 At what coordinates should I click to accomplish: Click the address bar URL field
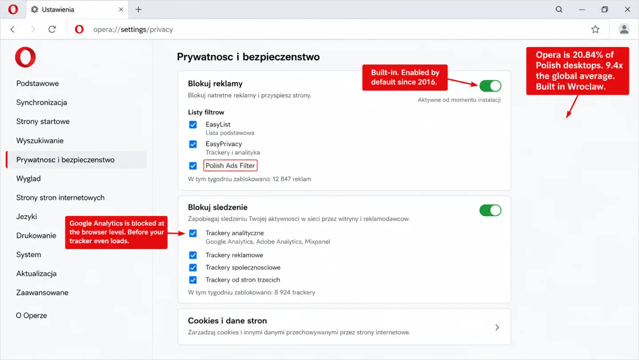pos(338,29)
